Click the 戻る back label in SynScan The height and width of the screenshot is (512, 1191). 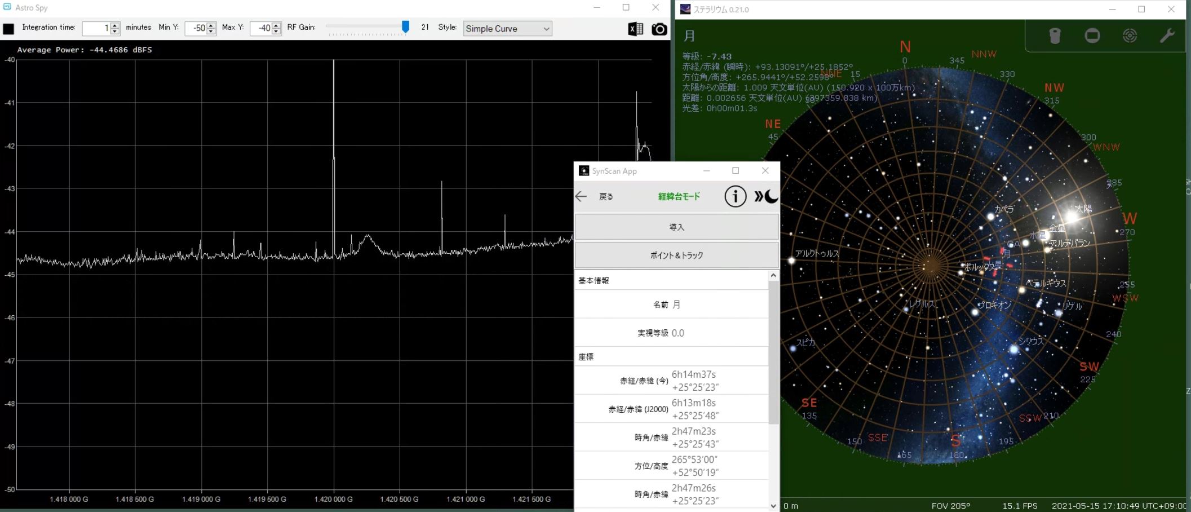[x=606, y=197]
